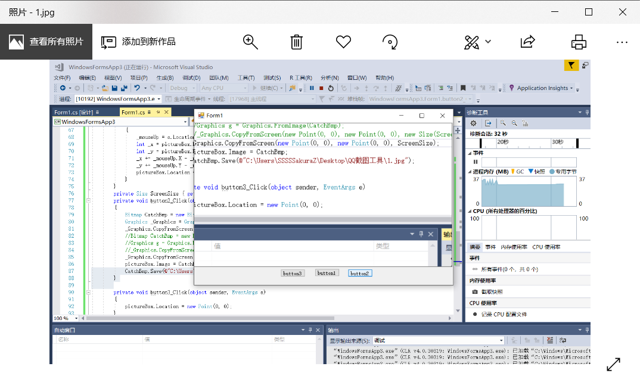Open 查看所有照片 to view all photos
This screenshot has height=388, width=640.
coord(46,42)
